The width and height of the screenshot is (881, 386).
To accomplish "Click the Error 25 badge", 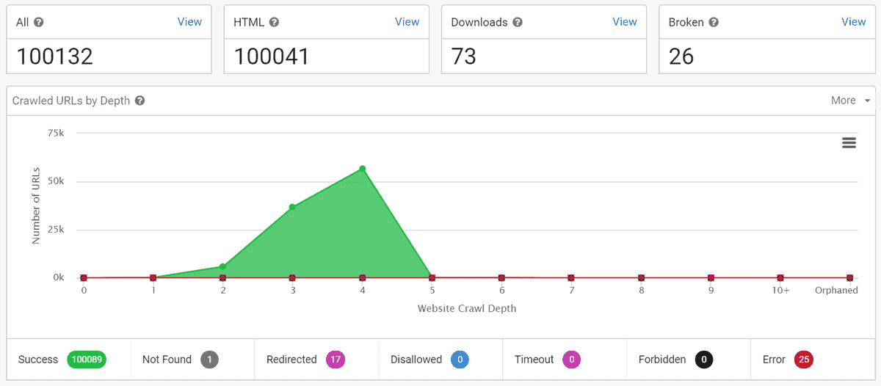I will pos(803,360).
